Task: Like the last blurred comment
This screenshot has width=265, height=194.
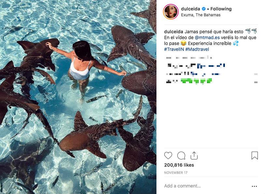Action: point(256,82)
